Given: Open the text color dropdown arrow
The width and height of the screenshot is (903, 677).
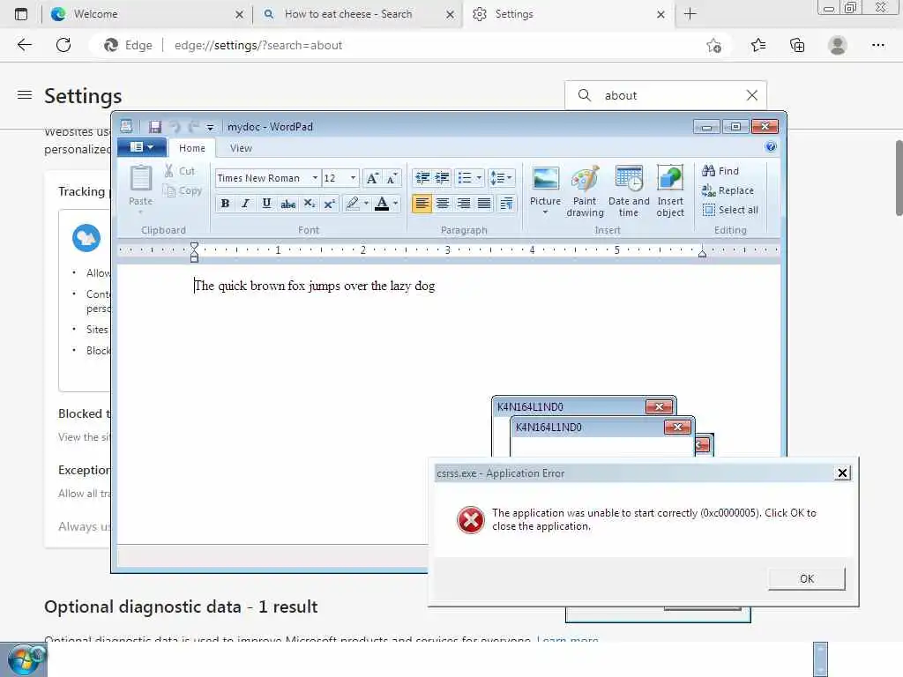Looking at the screenshot, I should click(396, 204).
